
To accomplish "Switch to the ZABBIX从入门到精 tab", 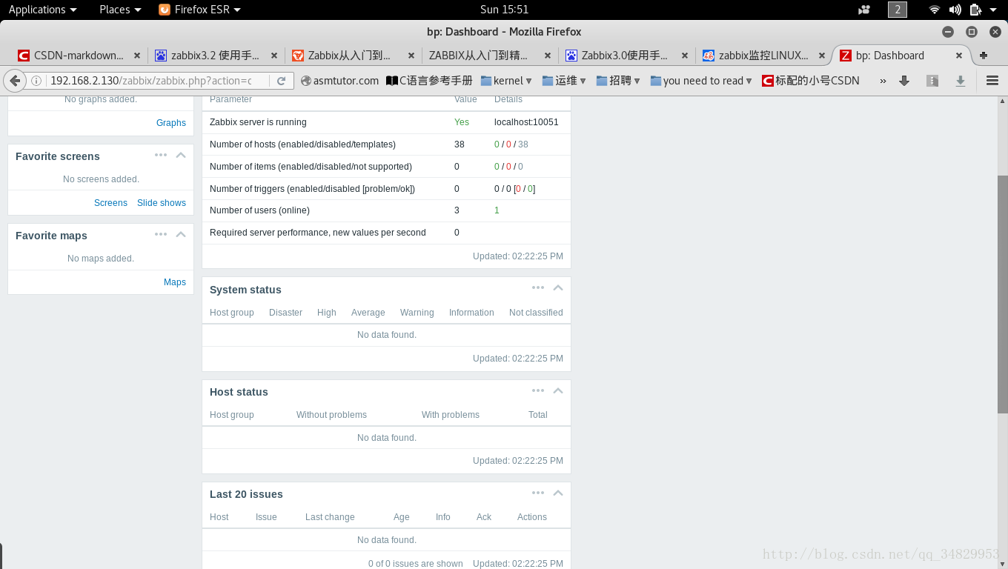I will pos(489,56).
